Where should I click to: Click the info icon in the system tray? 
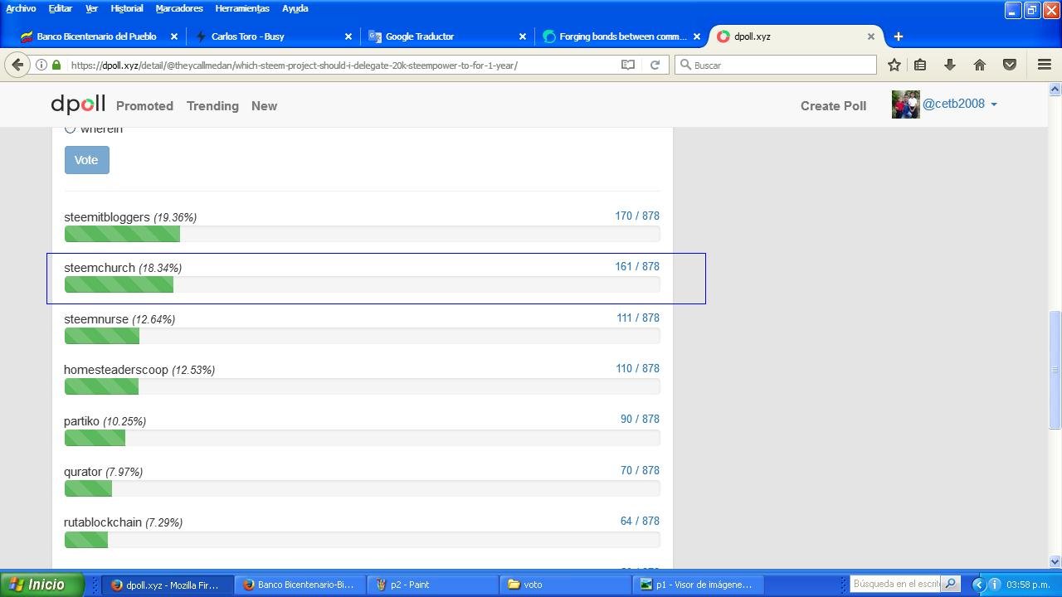tap(994, 585)
